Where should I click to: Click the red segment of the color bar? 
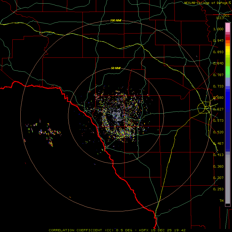click(228, 39)
